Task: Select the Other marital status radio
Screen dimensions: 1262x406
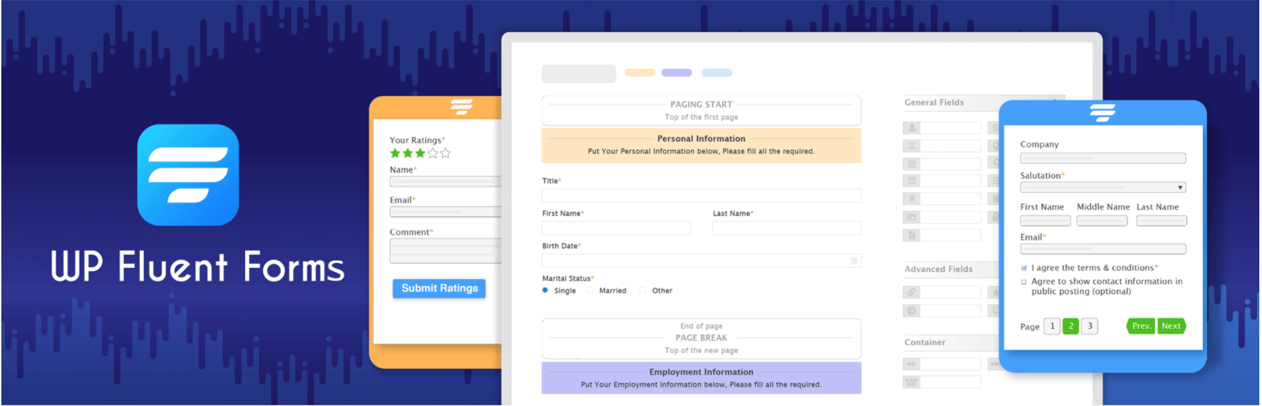Action: tap(642, 290)
